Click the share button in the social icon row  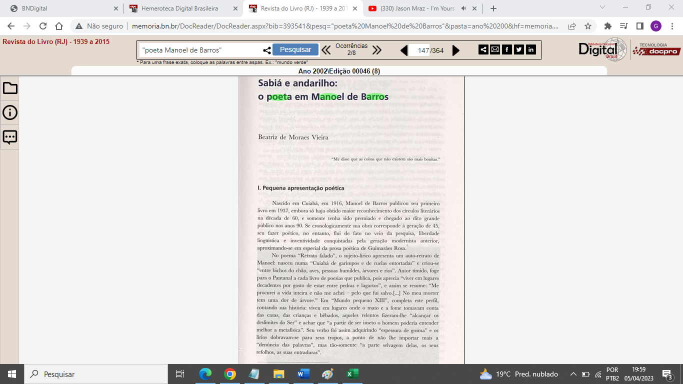pos(483,49)
